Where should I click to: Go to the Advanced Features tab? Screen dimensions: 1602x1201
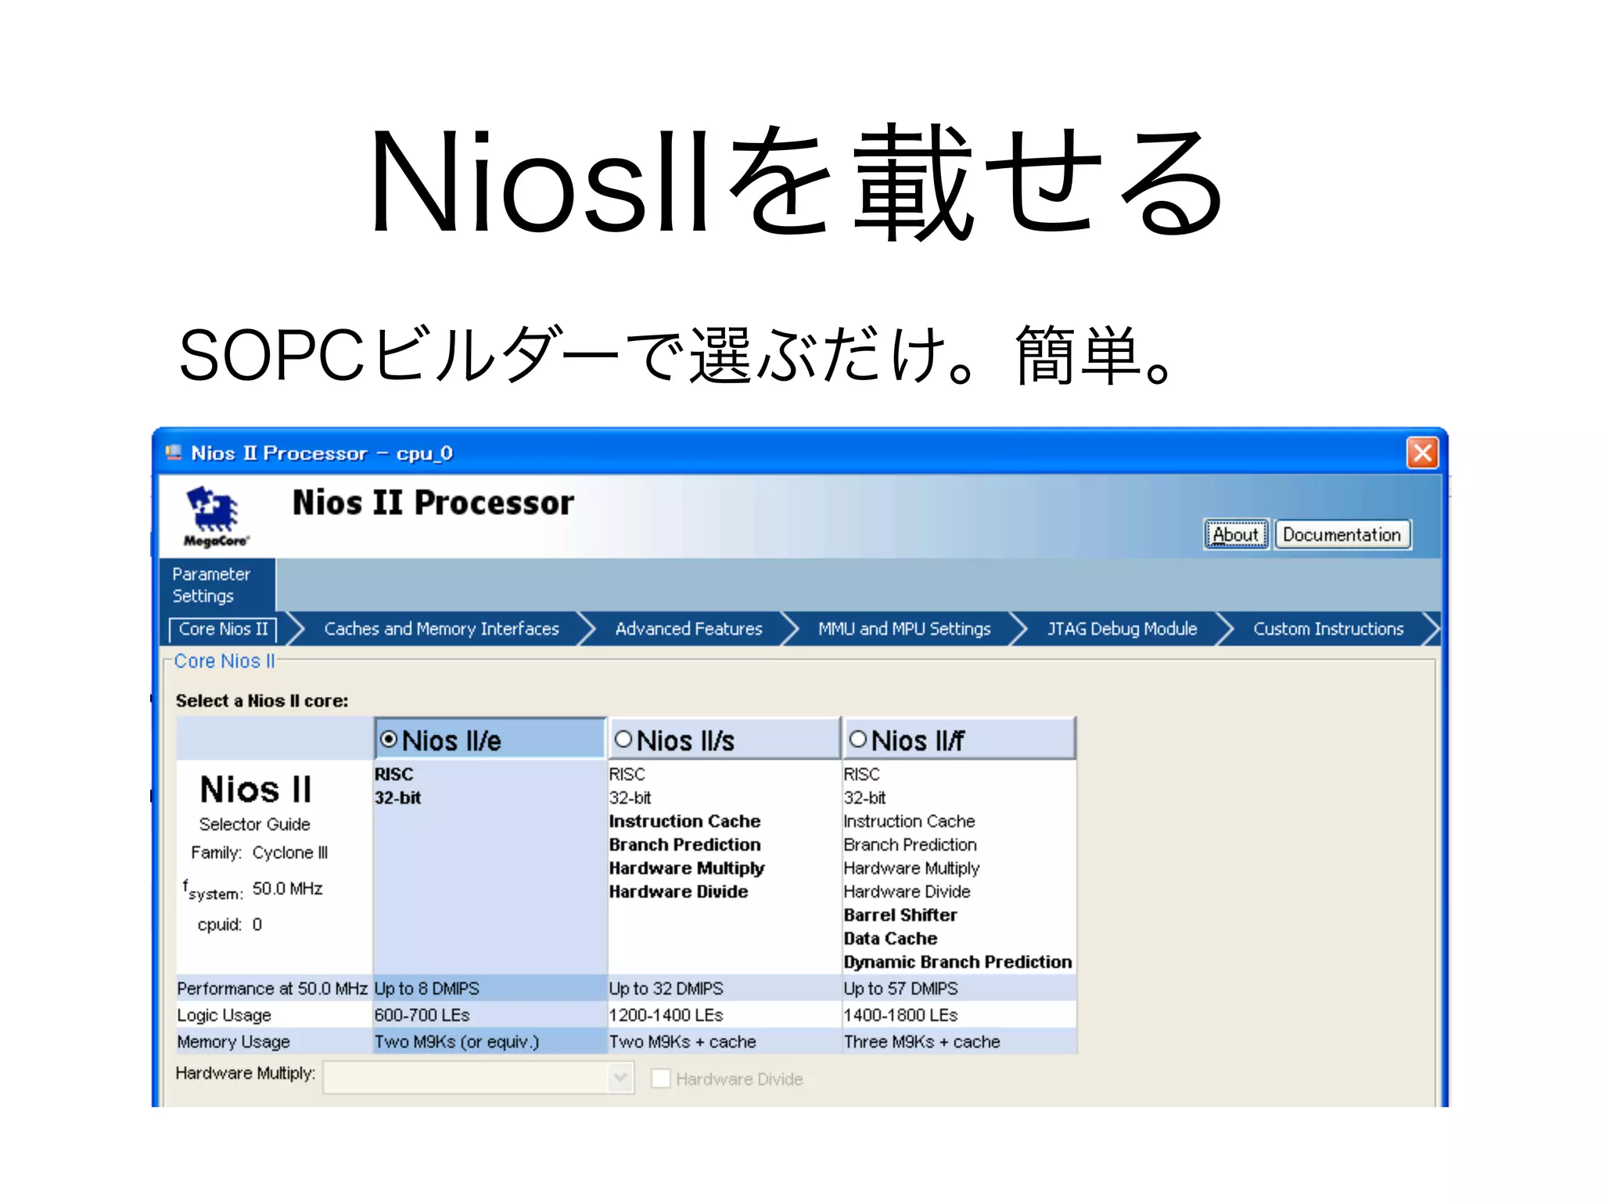coord(688,629)
